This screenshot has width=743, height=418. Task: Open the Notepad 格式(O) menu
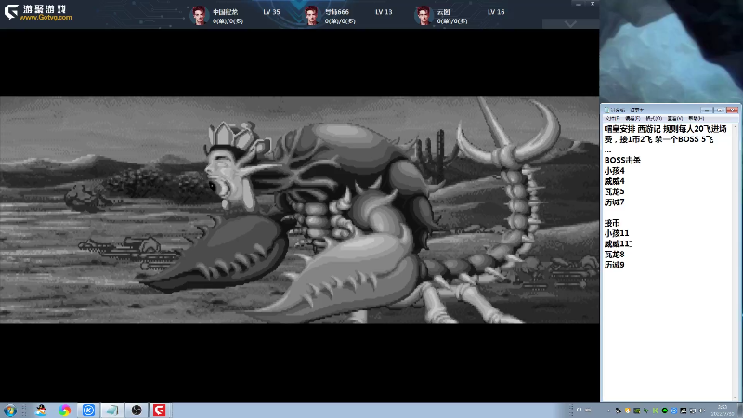(x=654, y=119)
